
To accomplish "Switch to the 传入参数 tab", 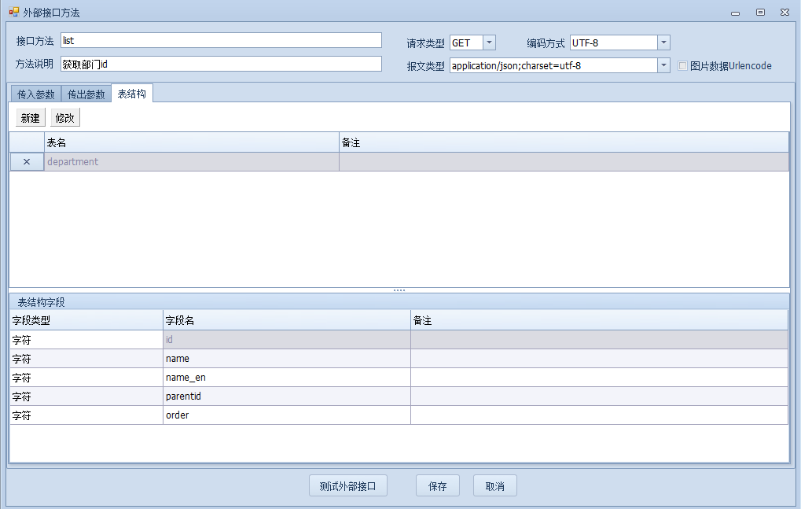I will (x=35, y=94).
